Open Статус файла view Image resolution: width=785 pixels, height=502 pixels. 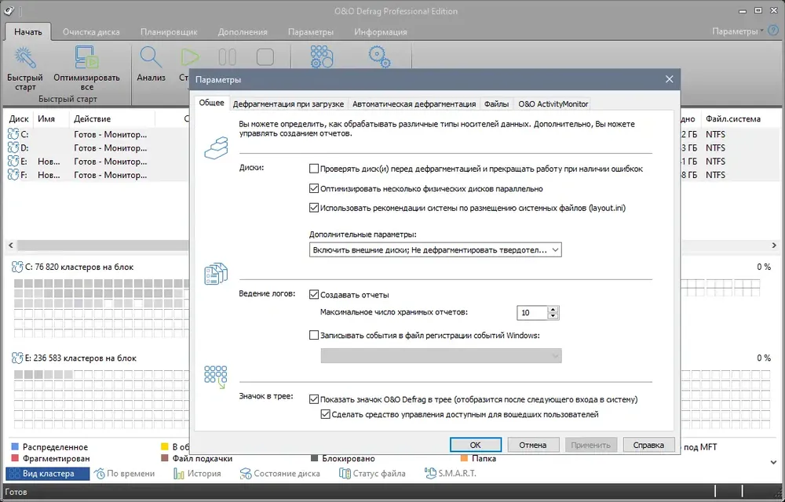click(x=372, y=474)
